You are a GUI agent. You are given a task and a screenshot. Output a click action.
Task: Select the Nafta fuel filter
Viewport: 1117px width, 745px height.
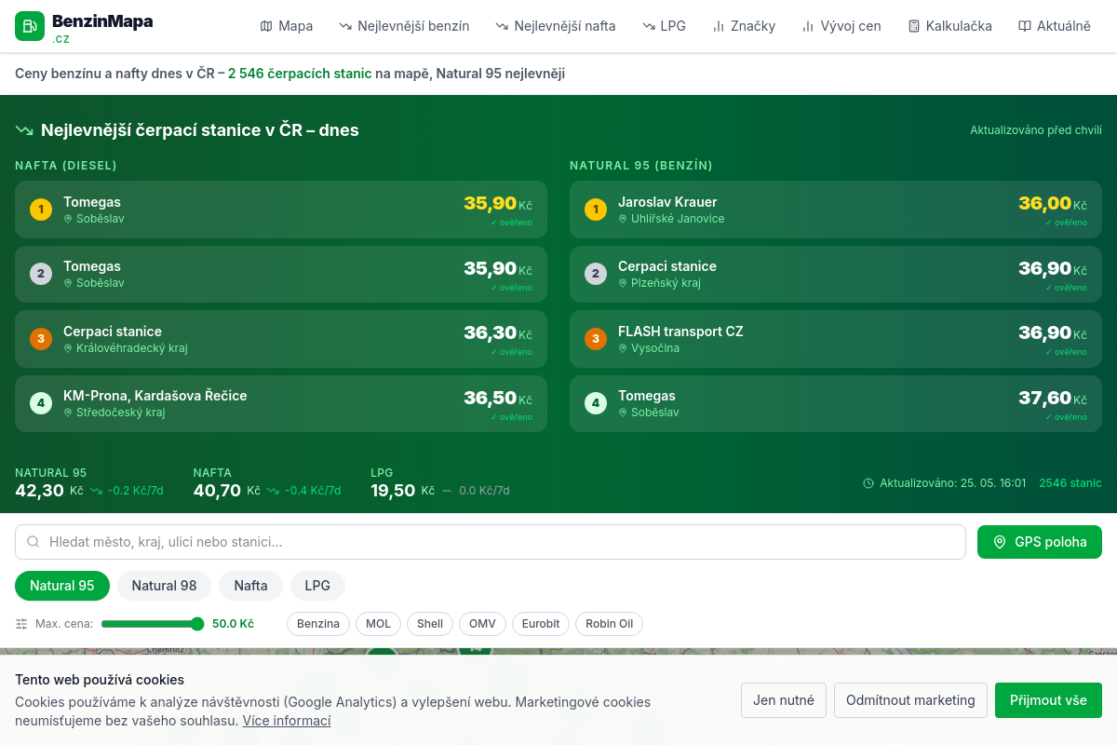(x=251, y=586)
